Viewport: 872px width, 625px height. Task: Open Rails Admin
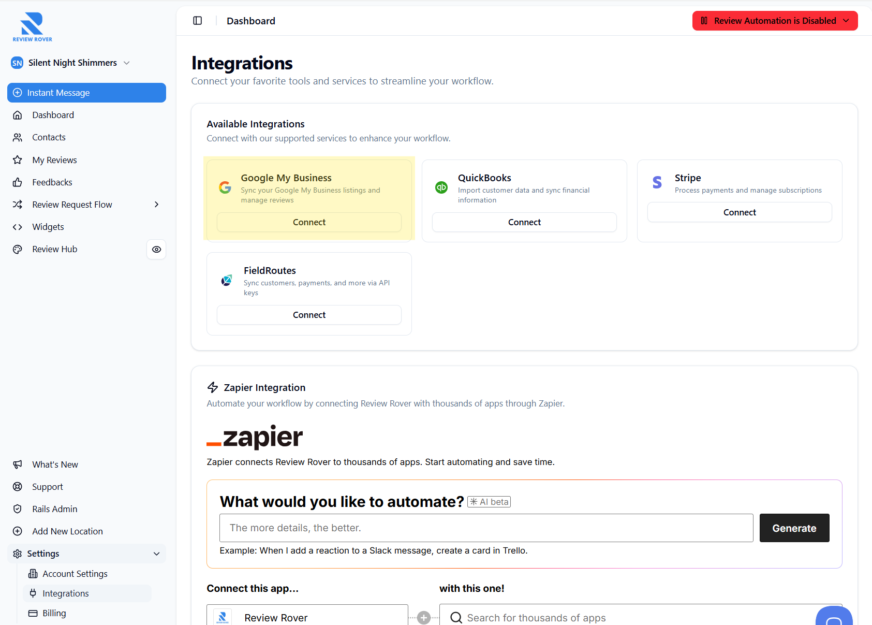(55, 509)
